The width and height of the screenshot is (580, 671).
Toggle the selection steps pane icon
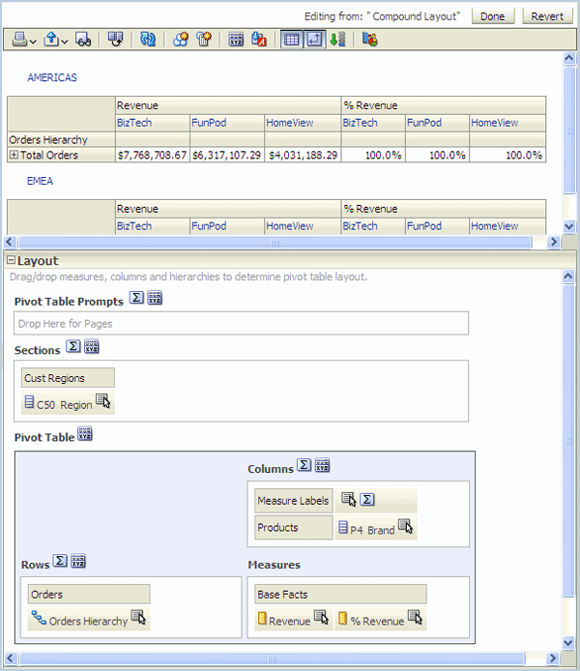(x=338, y=40)
